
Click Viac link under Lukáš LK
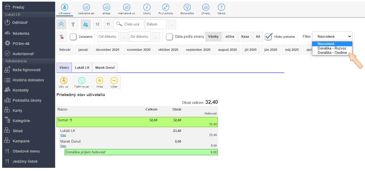coord(63,135)
